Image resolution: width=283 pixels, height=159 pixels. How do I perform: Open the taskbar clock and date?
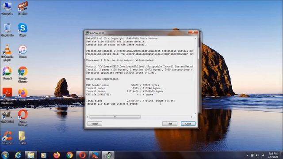click(273, 155)
